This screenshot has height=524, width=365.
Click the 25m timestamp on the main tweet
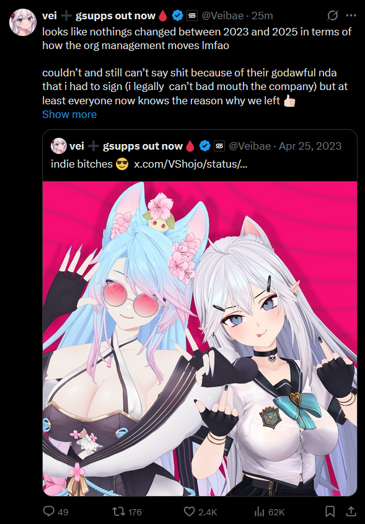(262, 16)
